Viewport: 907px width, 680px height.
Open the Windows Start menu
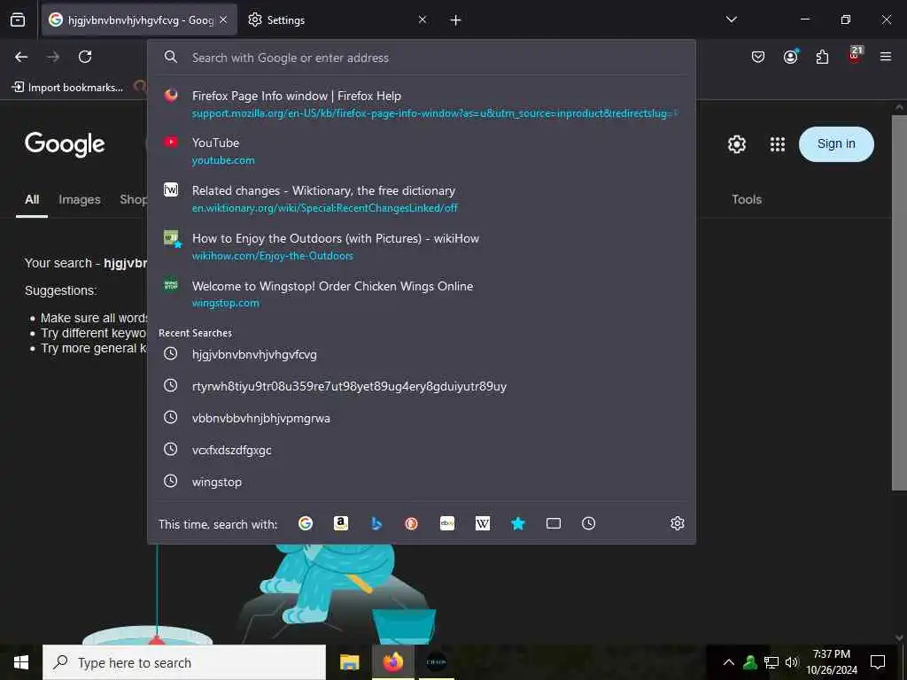click(21, 662)
